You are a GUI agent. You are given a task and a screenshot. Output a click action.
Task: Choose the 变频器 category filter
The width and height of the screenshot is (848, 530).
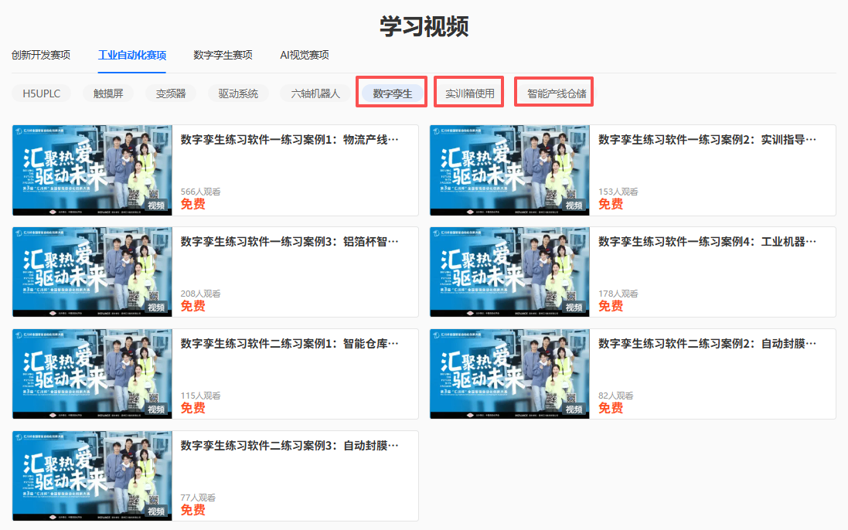coord(170,92)
